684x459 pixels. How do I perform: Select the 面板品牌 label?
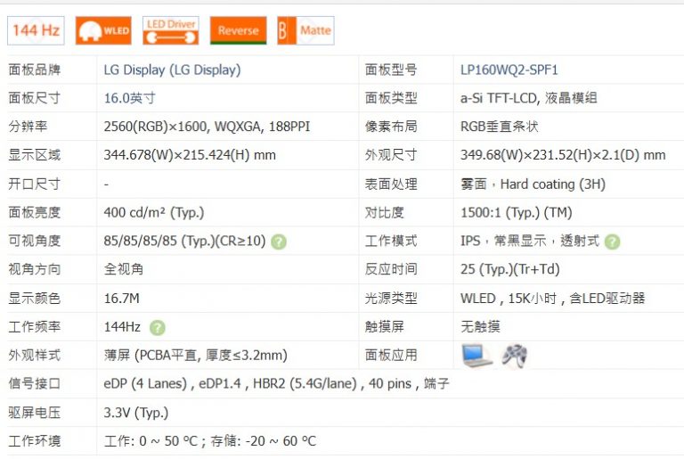tap(35, 70)
